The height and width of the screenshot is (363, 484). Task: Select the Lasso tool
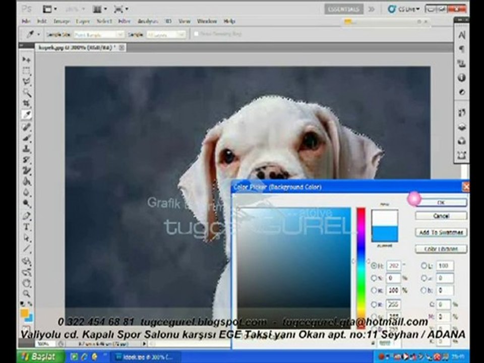click(x=27, y=82)
